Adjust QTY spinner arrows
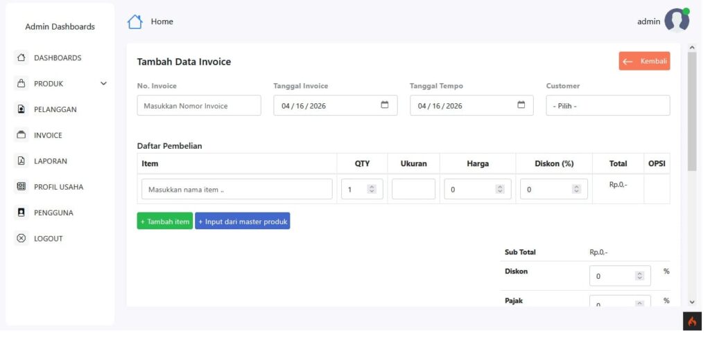The height and width of the screenshot is (362, 710). point(372,190)
